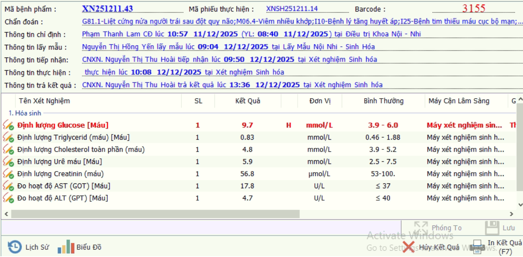Open specimen code XN251211.43 link
The height and width of the screenshot is (257, 523).
tap(107, 9)
